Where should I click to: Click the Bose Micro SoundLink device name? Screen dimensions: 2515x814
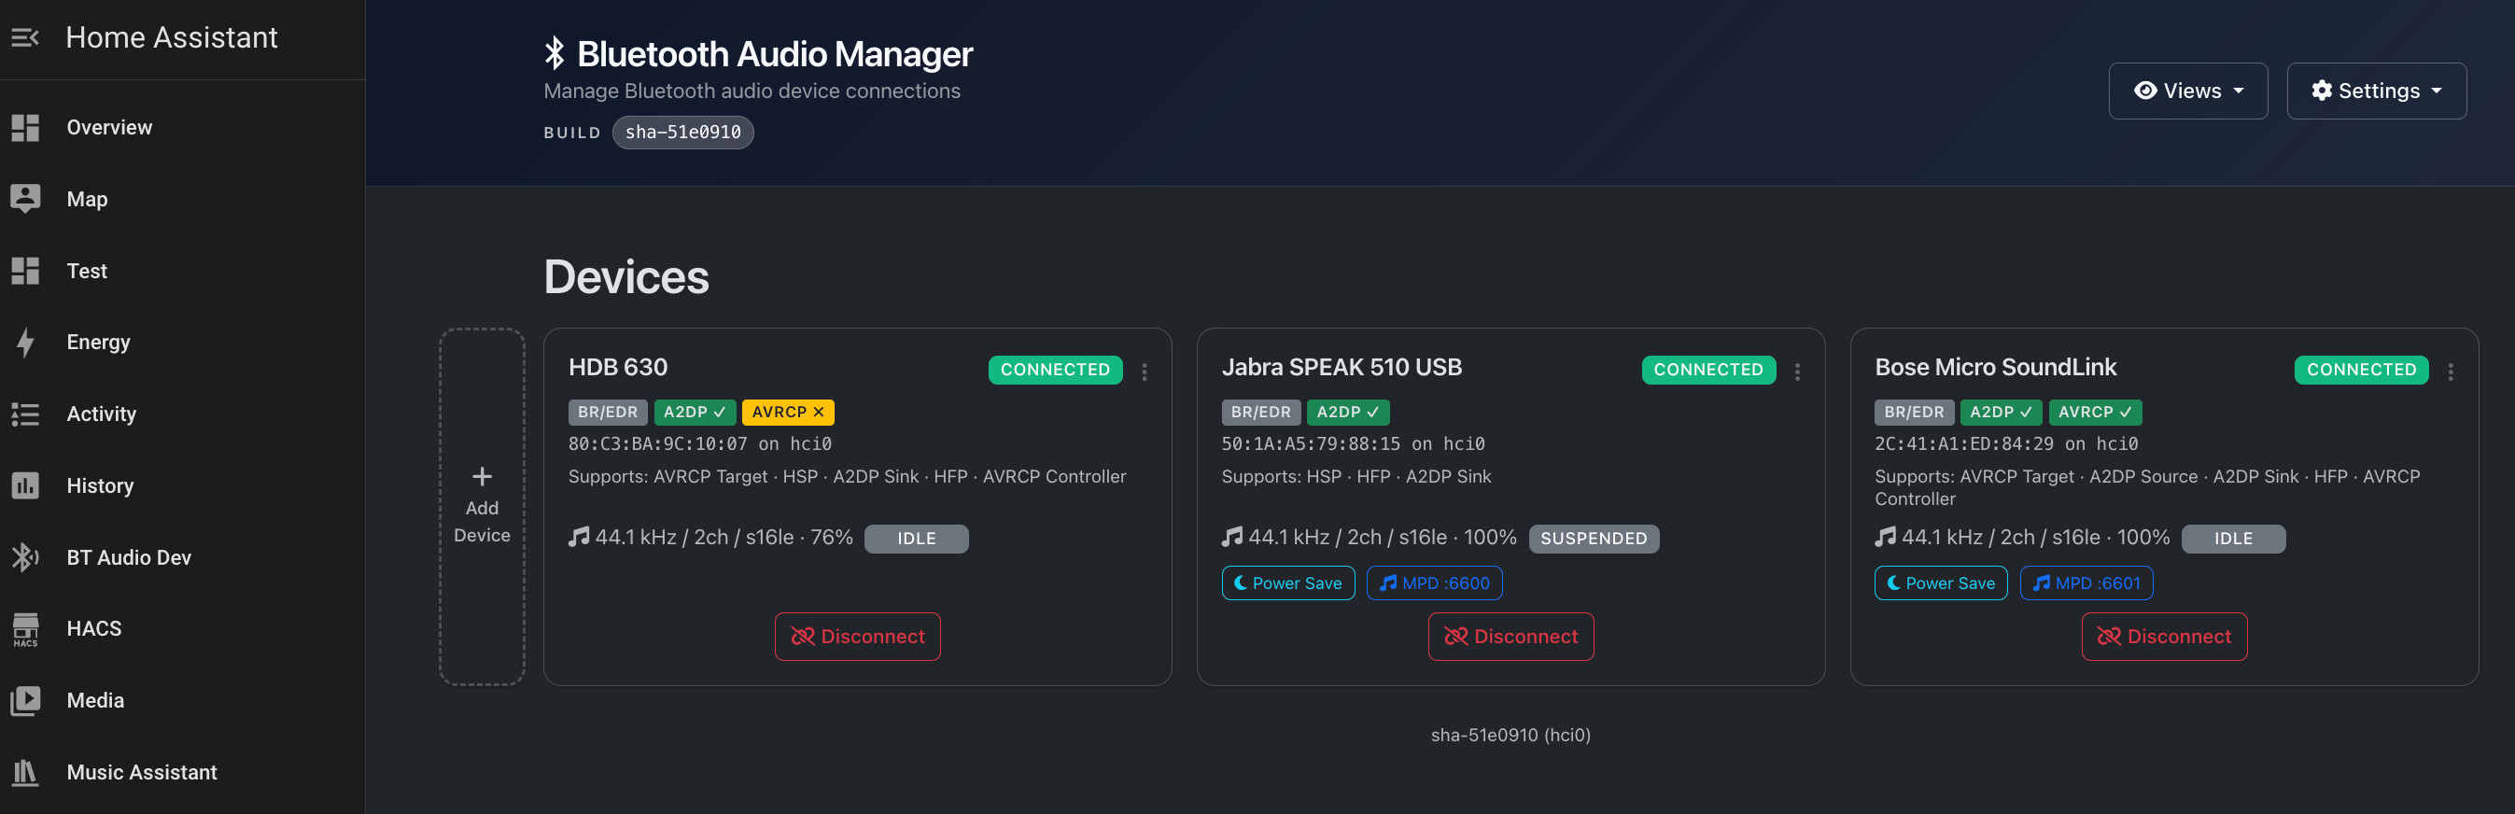tap(1996, 368)
